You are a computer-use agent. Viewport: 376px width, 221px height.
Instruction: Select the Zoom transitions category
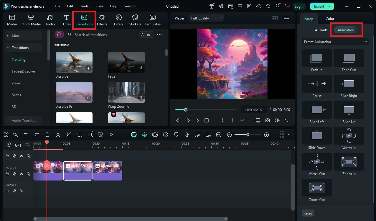(x=17, y=83)
